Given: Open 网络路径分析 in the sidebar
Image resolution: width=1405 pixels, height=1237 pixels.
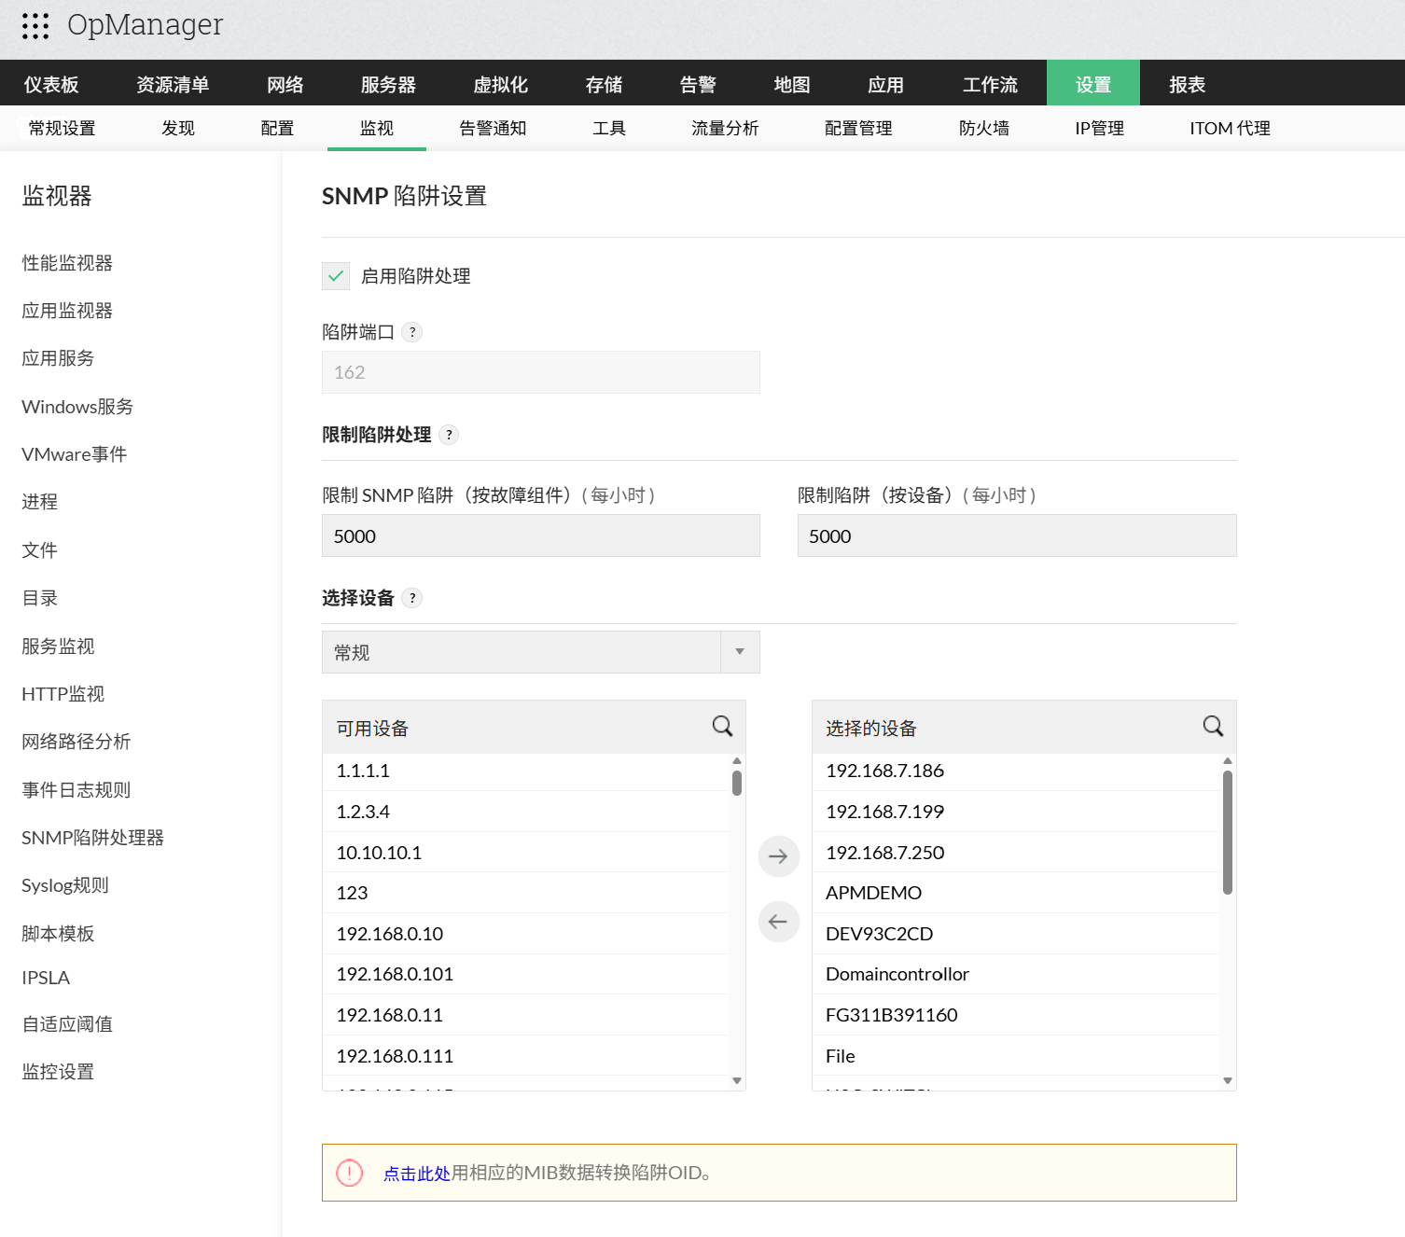Looking at the screenshot, I should coord(77,742).
